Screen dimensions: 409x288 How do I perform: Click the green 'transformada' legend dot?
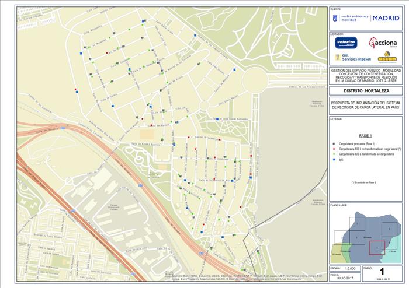(x=332, y=153)
